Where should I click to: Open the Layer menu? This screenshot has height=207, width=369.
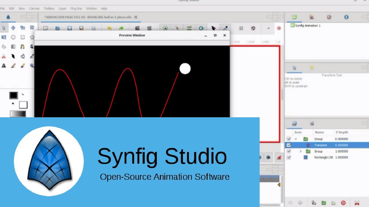62,9
